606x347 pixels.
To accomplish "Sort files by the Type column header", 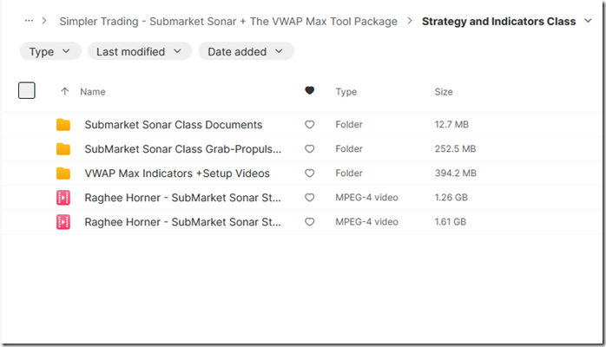I will [x=346, y=91].
